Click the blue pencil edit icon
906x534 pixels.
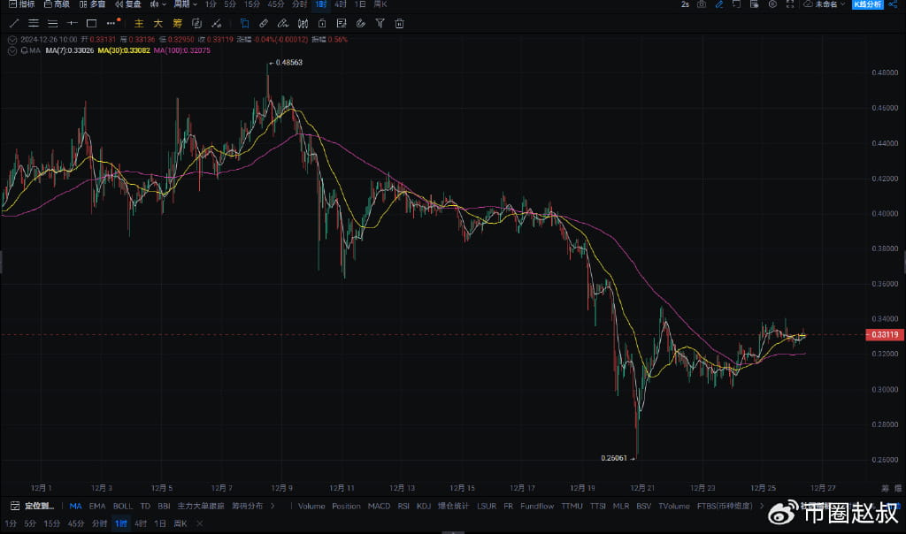pyautogui.click(x=718, y=4)
